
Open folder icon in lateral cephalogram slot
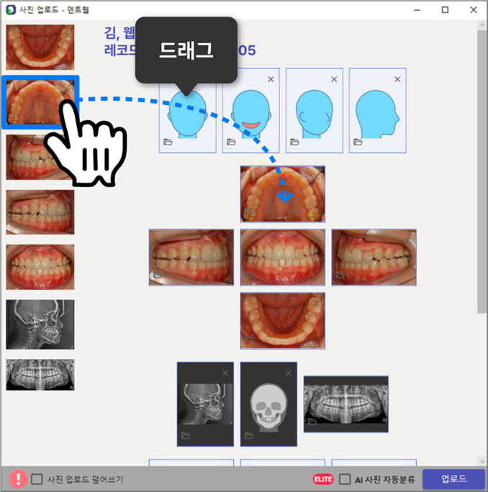coord(186,436)
